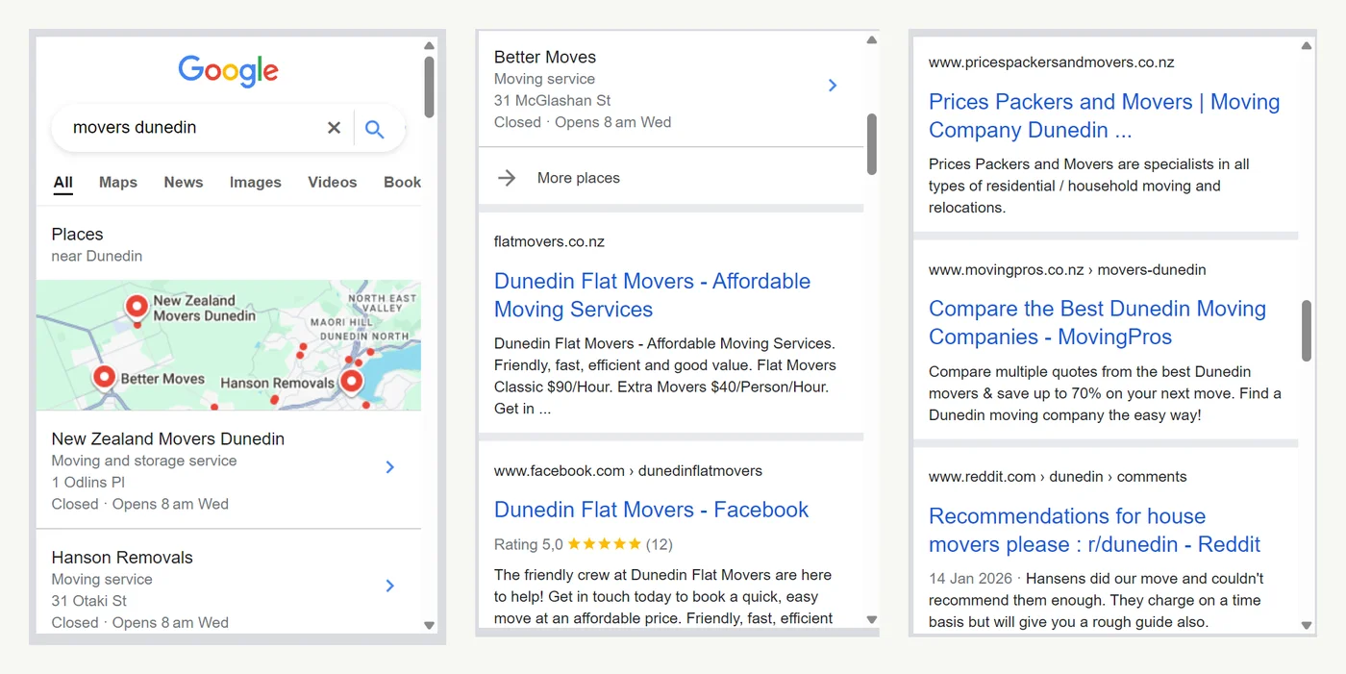The height and width of the screenshot is (674, 1346).
Task: Open Dunedin Flat Movers - Facebook result
Action: [651, 510]
